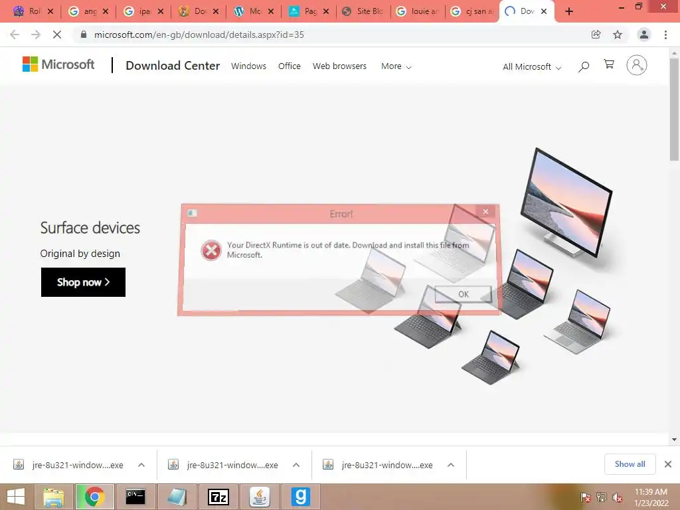Open a new browser tab
Screen dimensions: 680x510
[569, 11]
